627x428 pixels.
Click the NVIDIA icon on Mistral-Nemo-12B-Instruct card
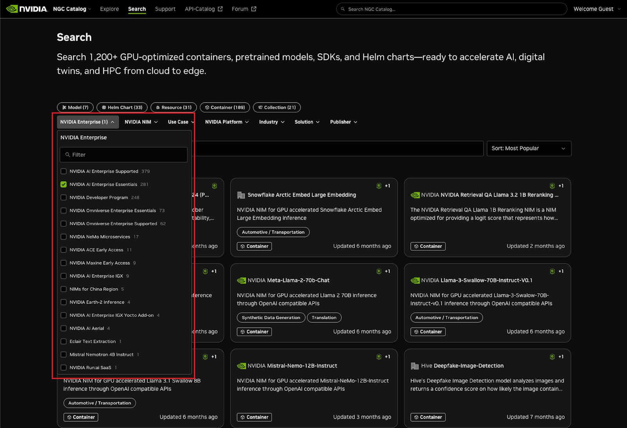click(241, 366)
